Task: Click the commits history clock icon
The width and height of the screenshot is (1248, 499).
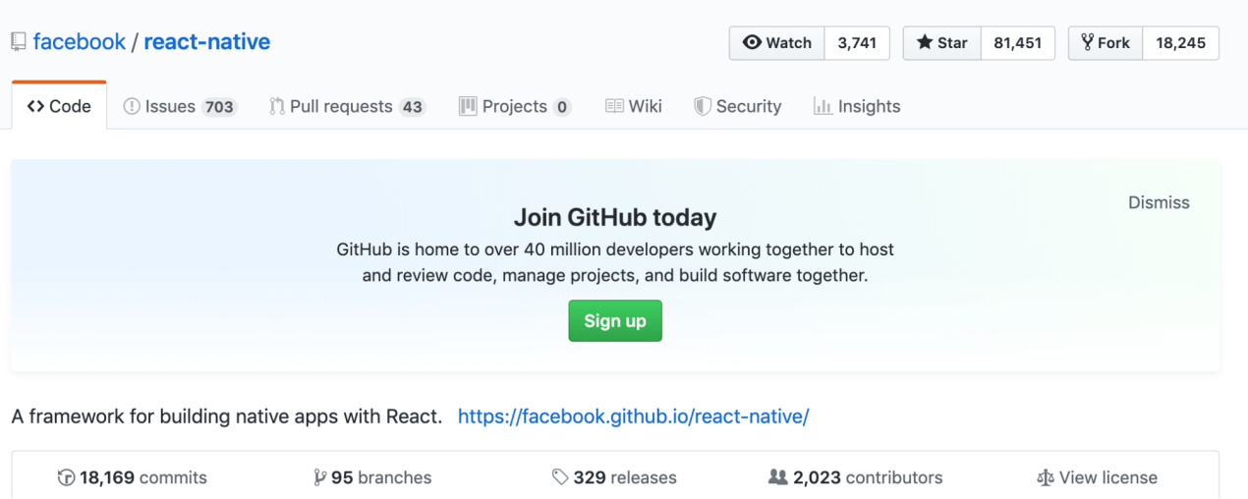Action: 66,478
